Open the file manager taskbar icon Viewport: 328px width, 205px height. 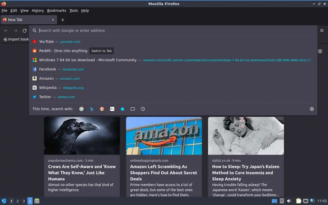coord(37,201)
